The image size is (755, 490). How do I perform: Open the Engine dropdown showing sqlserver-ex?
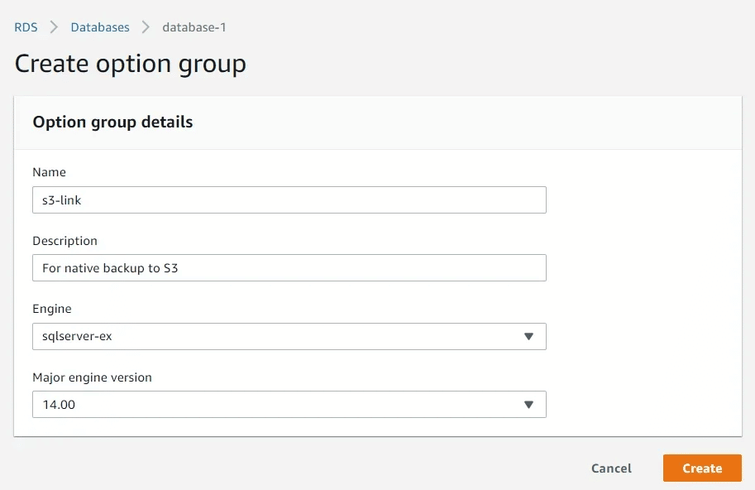point(281,337)
